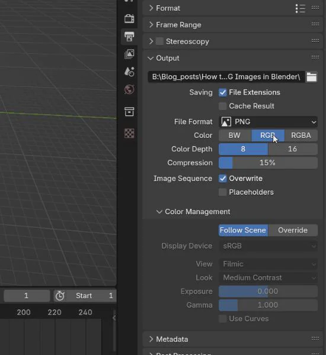Uncheck File Extensions saving option
The height and width of the screenshot is (355, 326).
(222, 92)
